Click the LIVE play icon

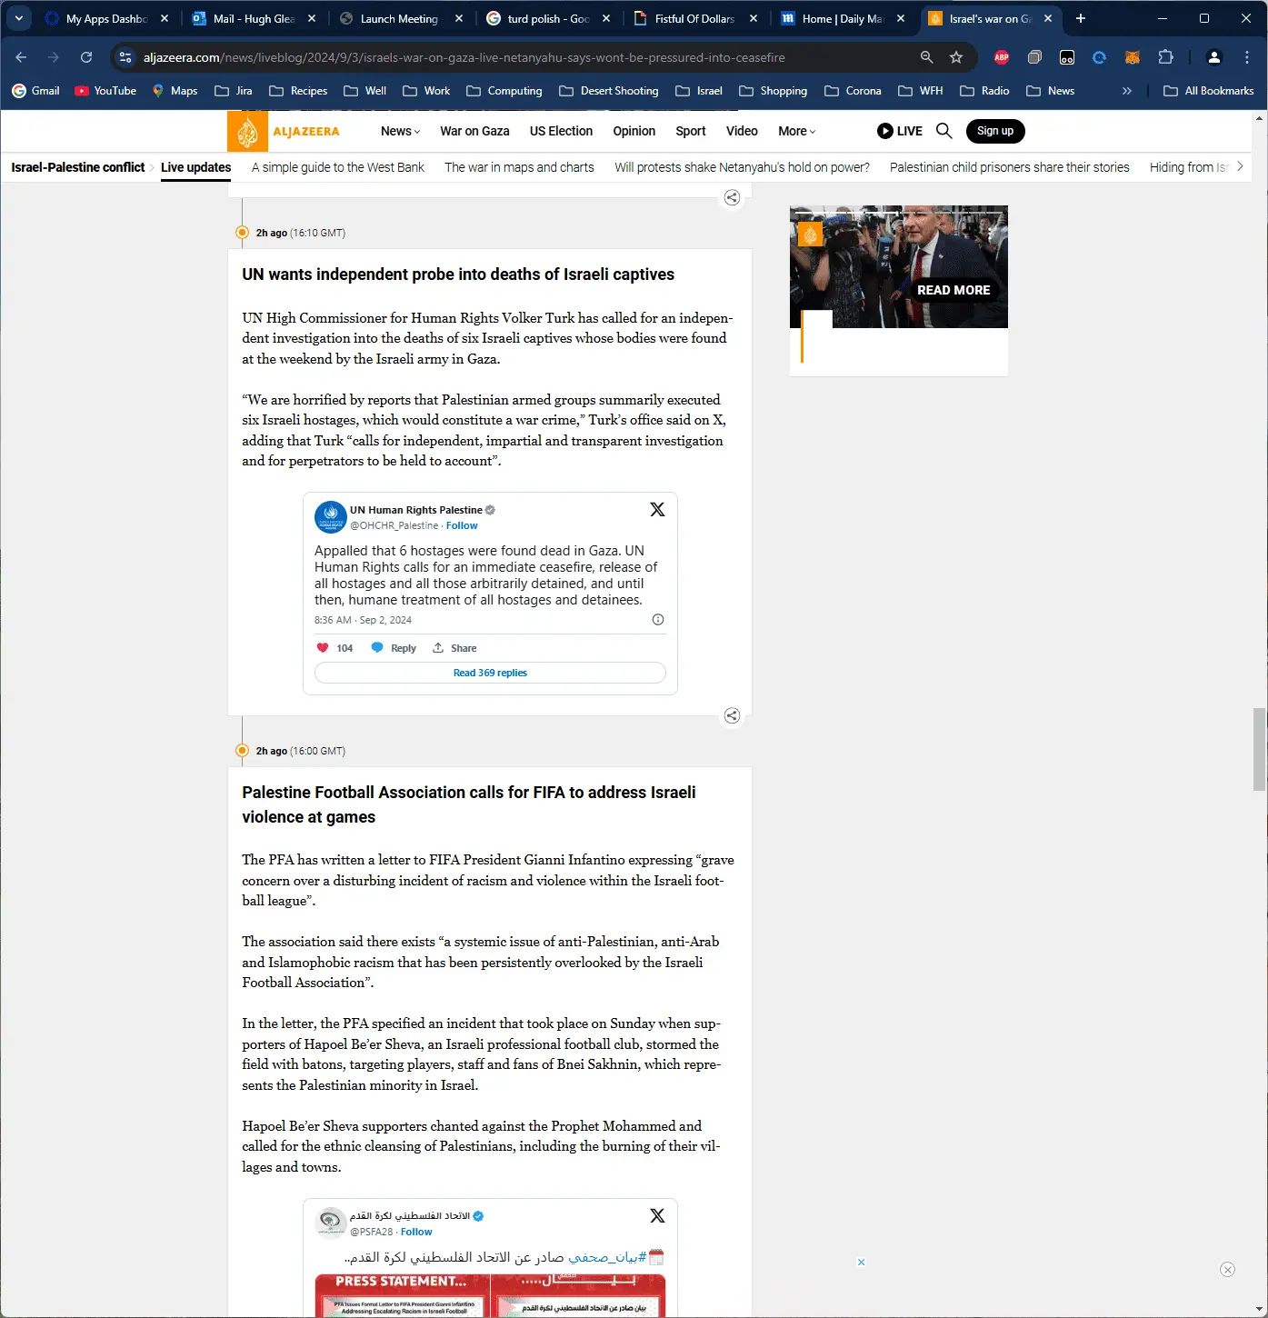pyautogui.click(x=884, y=131)
